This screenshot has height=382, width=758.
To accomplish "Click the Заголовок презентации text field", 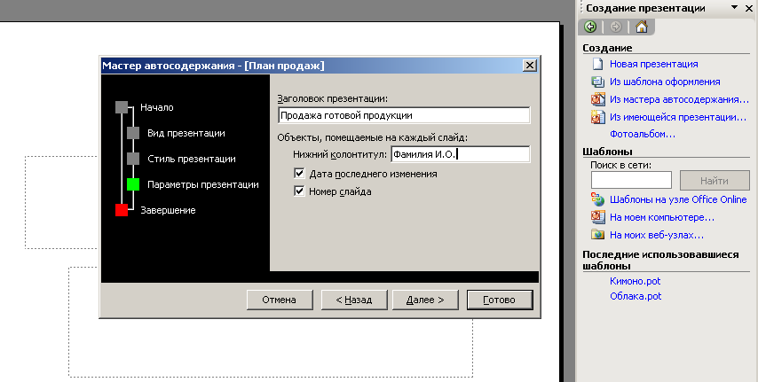I will pos(404,115).
